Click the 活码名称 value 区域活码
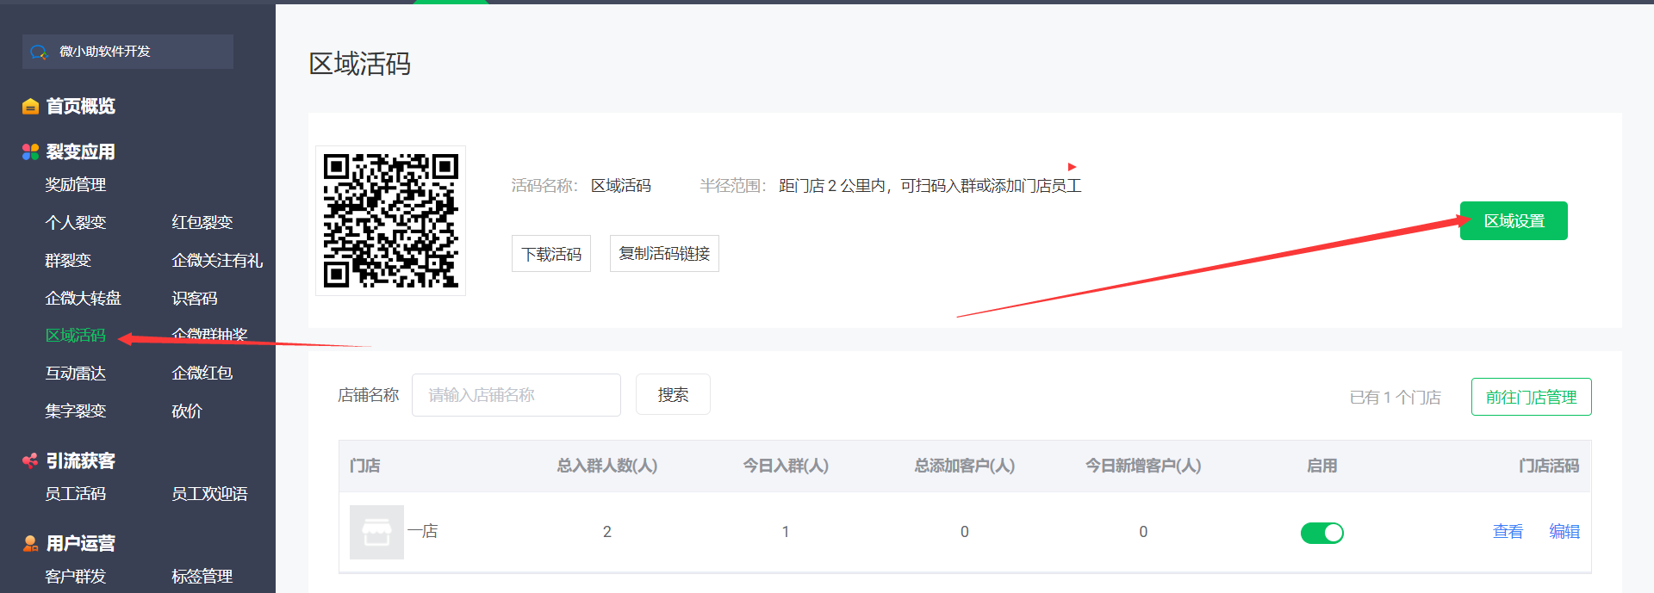 tap(621, 186)
